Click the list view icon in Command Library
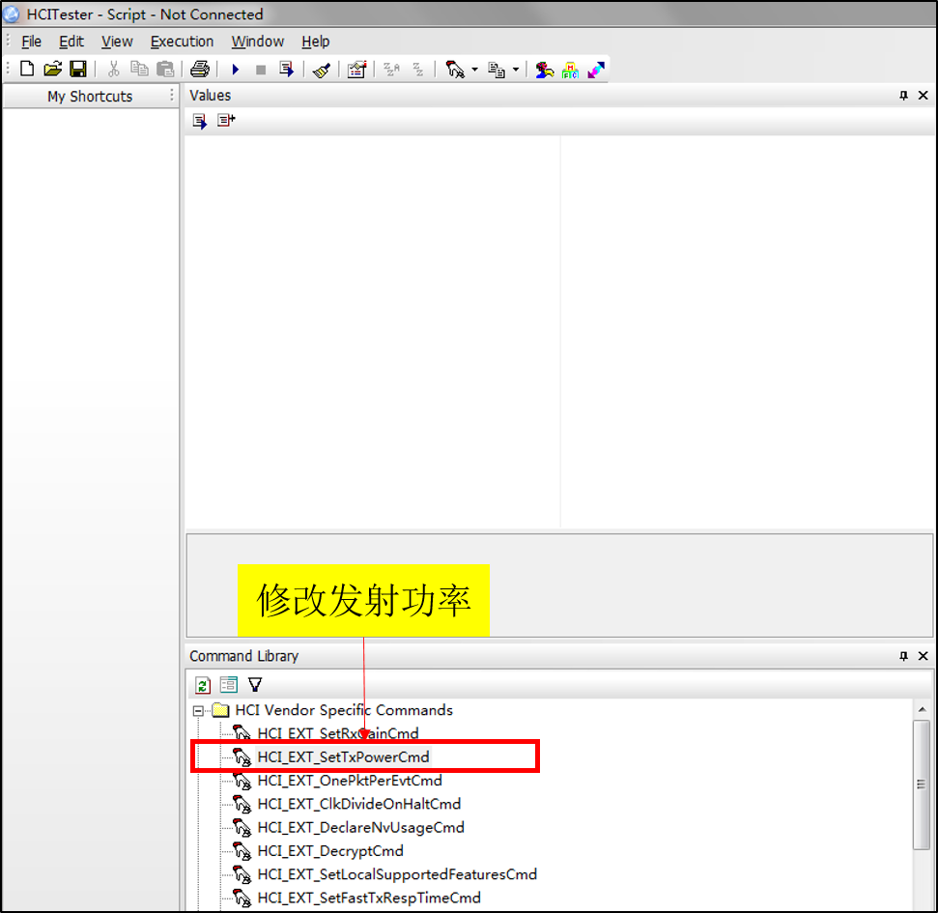Viewport: 938px width, 913px height. coord(229,684)
